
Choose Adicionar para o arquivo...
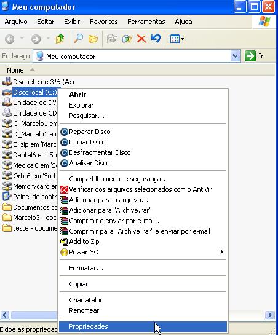(x=143, y=200)
